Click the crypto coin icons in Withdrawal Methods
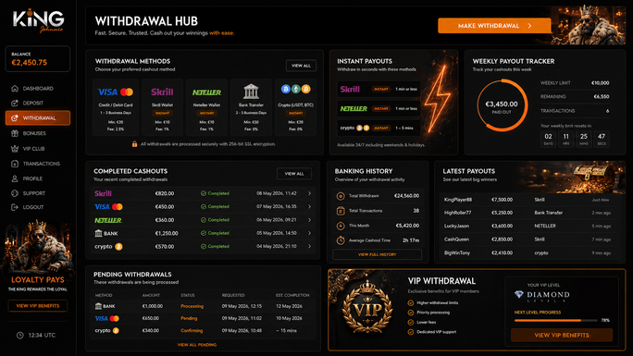 pyautogui.click(x=295, y=89)
